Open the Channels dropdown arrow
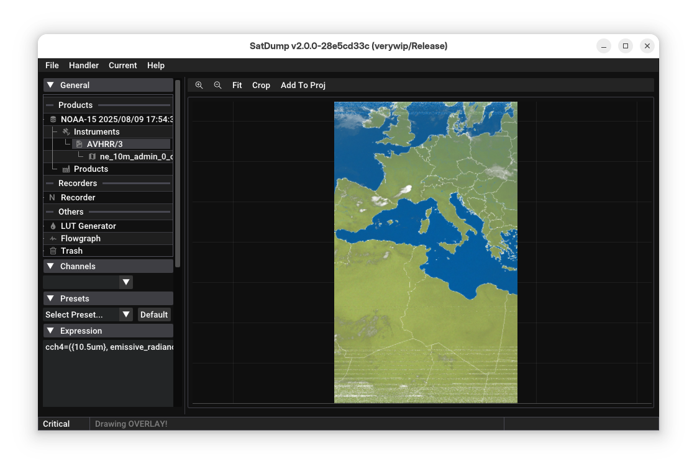Screen dimensions: 697x472 (x=126, y=282)
